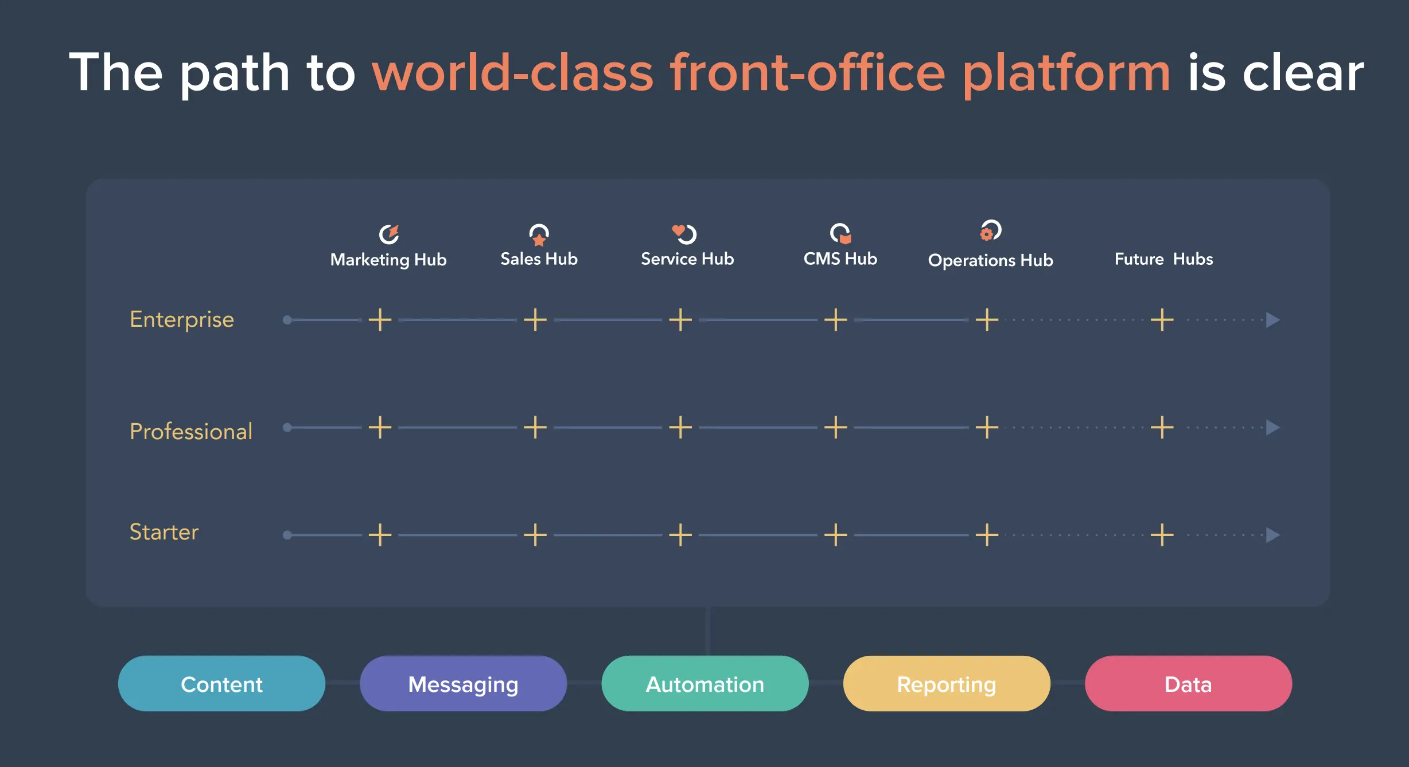Image resolution: width=1409 pixels, height=767 pixels.
Task: Click the Content pill button
Action: pos(221,683)
